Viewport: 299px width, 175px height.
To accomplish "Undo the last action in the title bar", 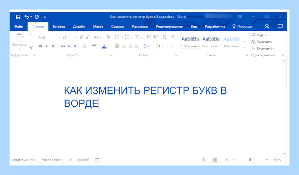I will click(x=27, y=17).
